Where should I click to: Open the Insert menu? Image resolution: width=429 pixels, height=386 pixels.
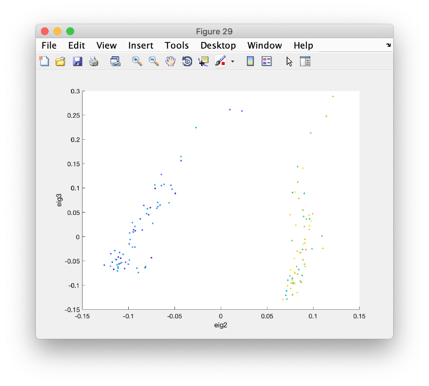coord(141,45)
